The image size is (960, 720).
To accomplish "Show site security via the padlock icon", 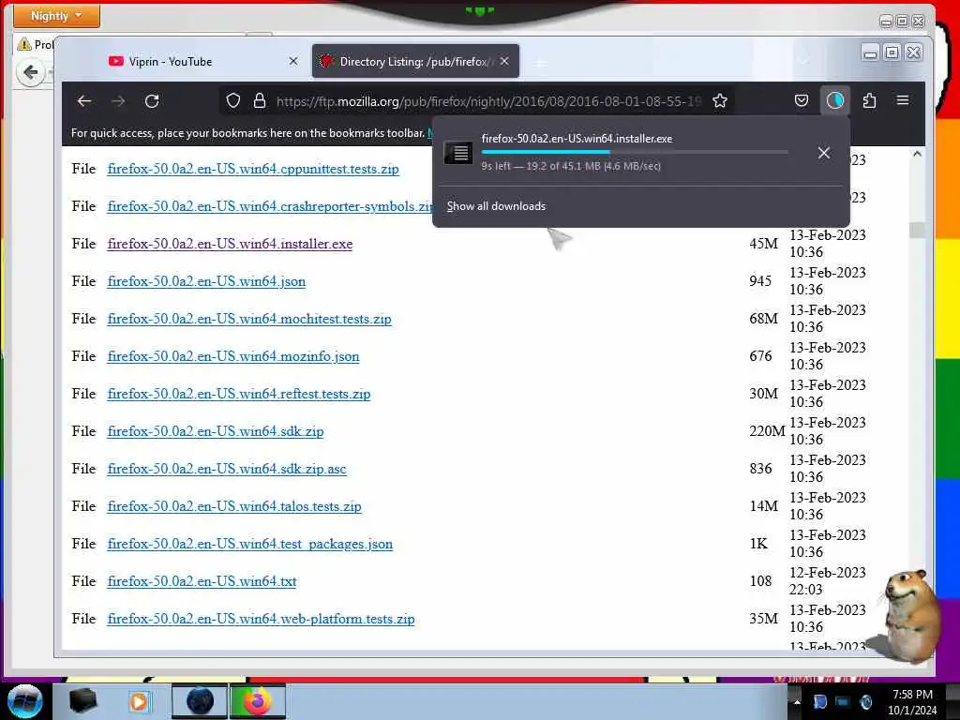I will point(260,100).
